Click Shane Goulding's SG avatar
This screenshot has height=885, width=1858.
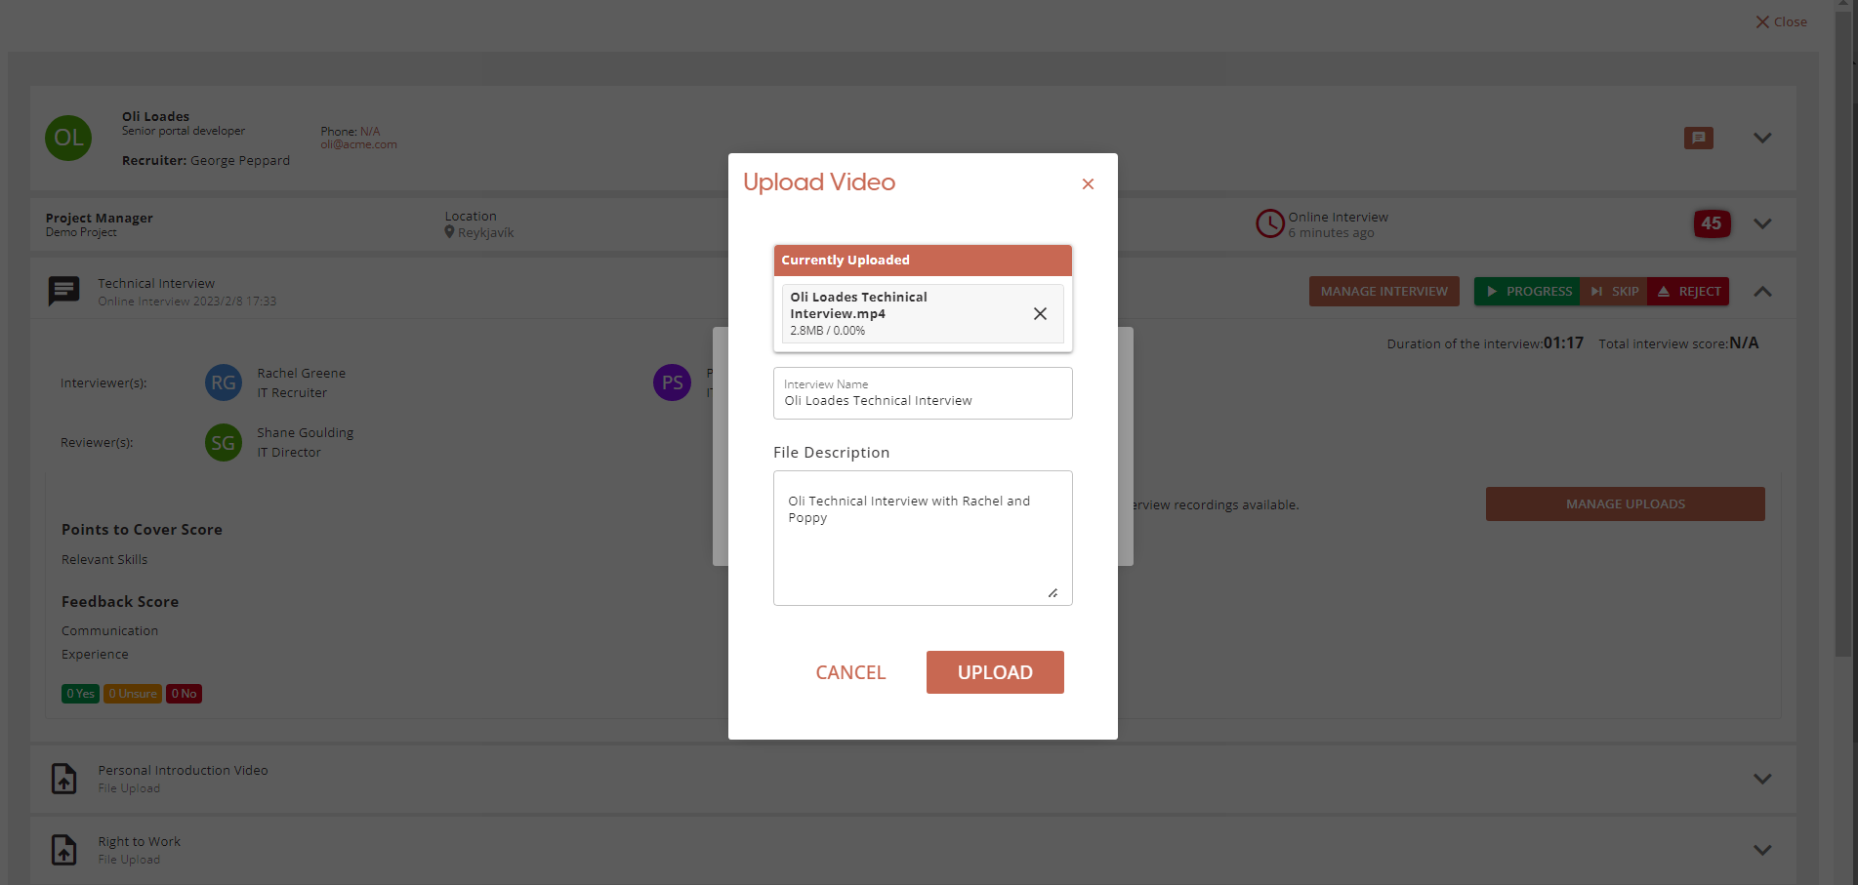pos(223,443)
